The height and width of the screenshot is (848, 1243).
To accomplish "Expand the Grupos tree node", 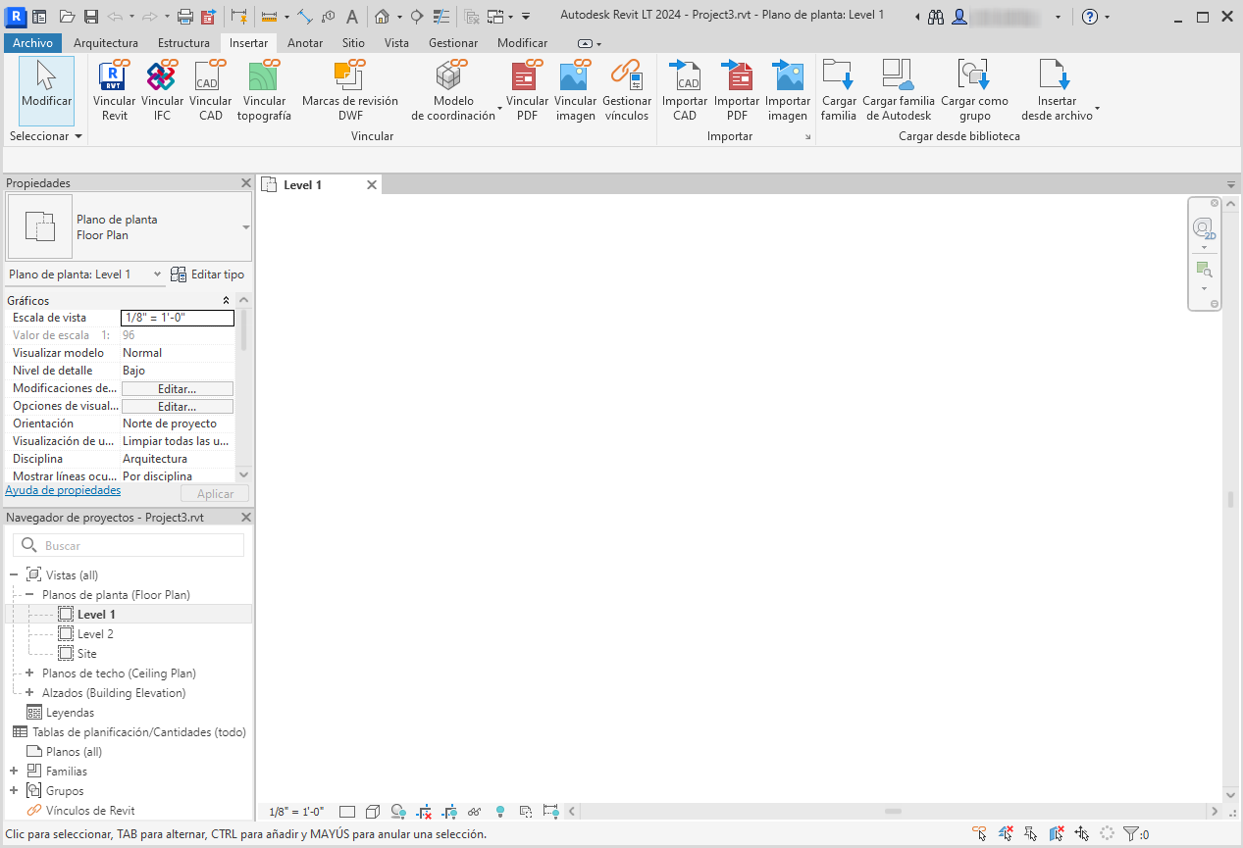I will pyautogui.click(x=14, y=791).
